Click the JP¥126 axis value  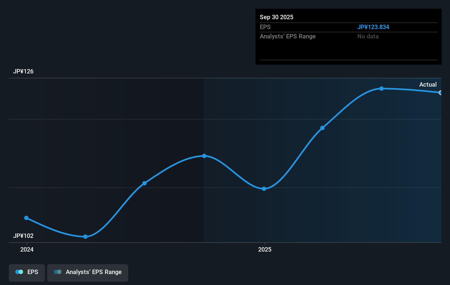[x=23, y=71]
